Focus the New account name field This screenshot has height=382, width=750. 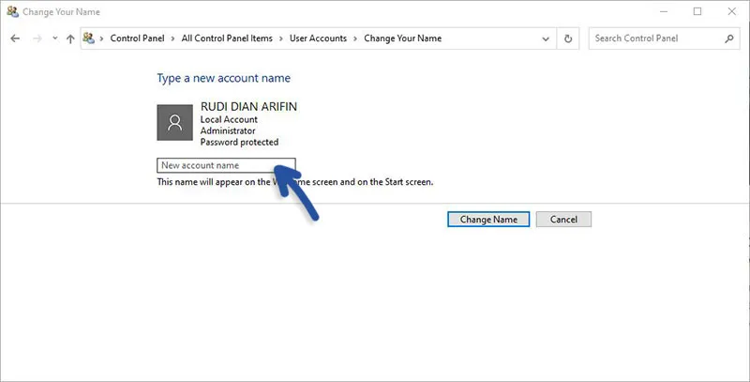[x=226, y=165]
